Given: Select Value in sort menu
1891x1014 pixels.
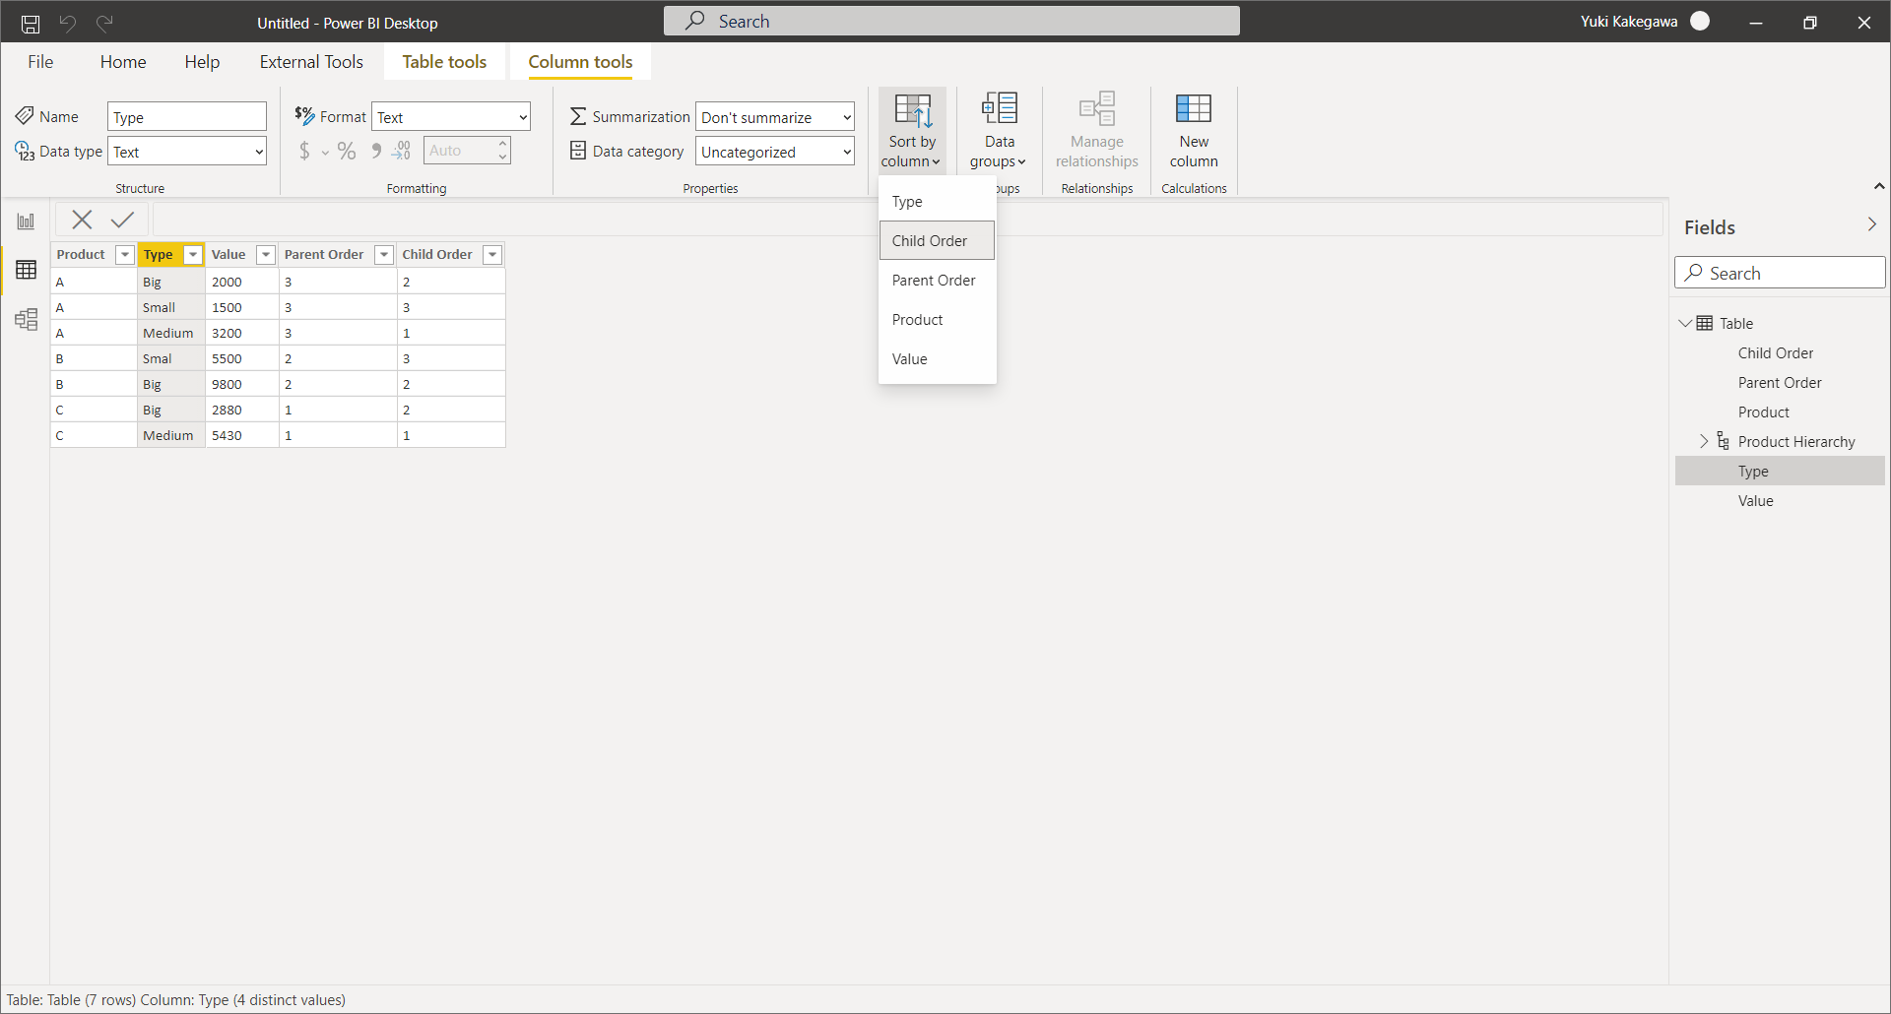Looking at the screenshot, I should click(937, 359).
